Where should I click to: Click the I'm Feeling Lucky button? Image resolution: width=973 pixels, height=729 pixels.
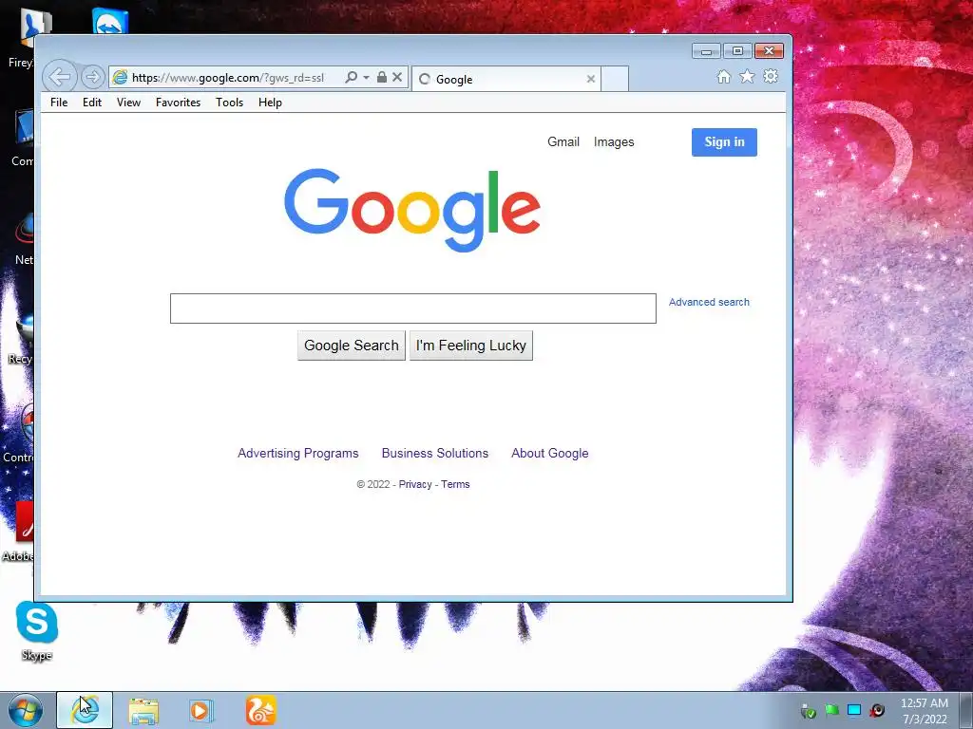[471, 346]
